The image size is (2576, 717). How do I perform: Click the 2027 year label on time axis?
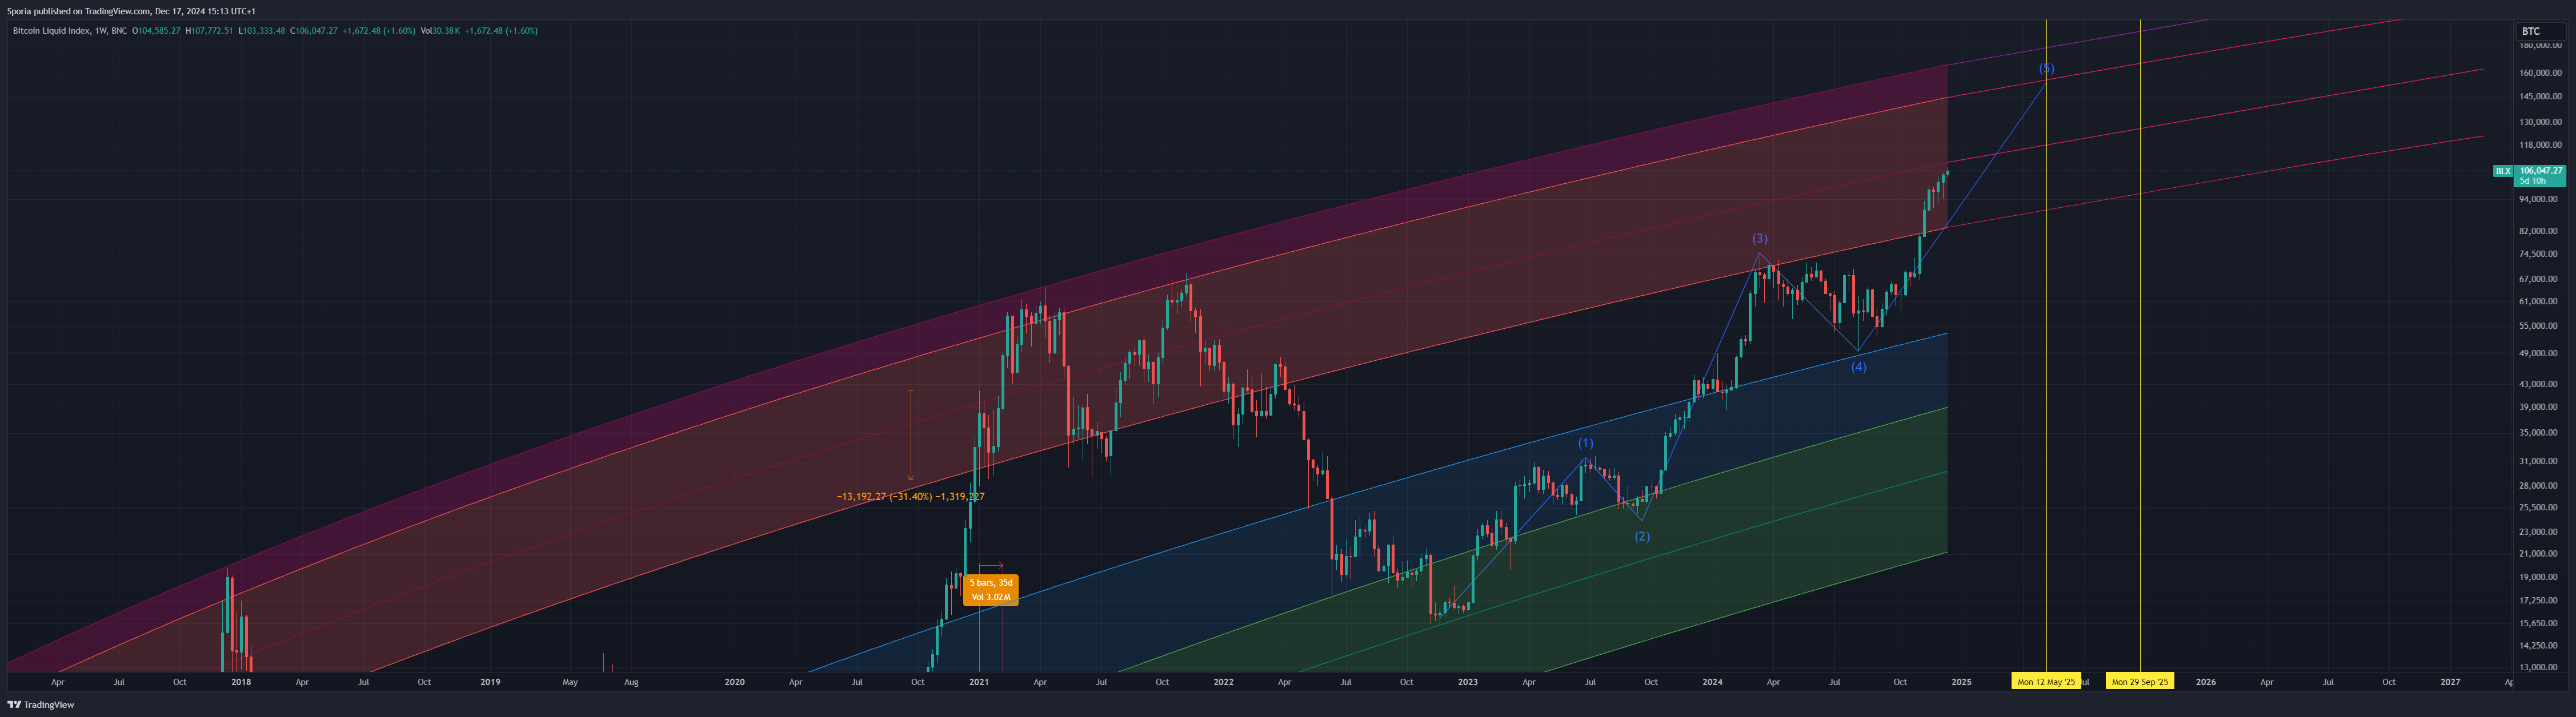click(x=2450, y=682)
